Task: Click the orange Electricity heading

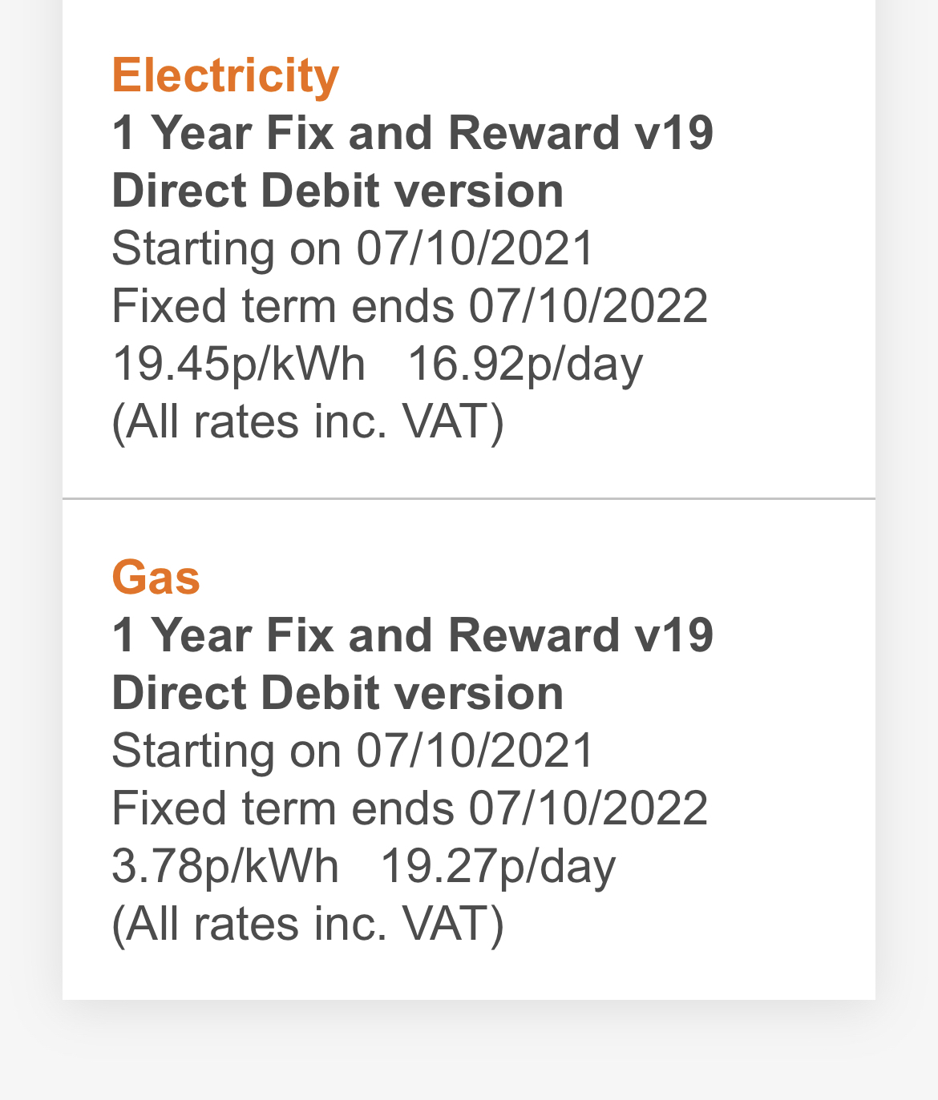Action: click(x=225, y=75)
